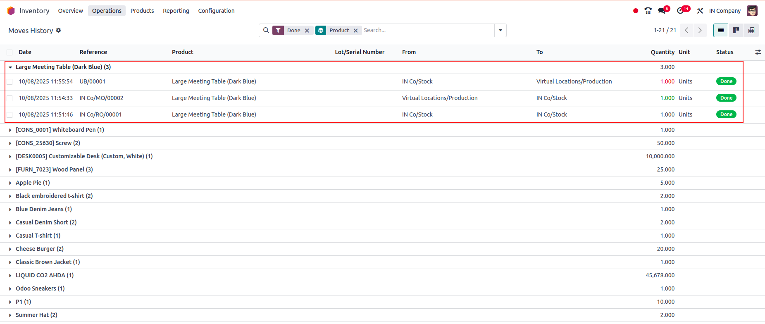Image resolution: width=765 pixels, height=324 pixels.
Task: Open the search options dropdown arrow
Action: [500, 30]
